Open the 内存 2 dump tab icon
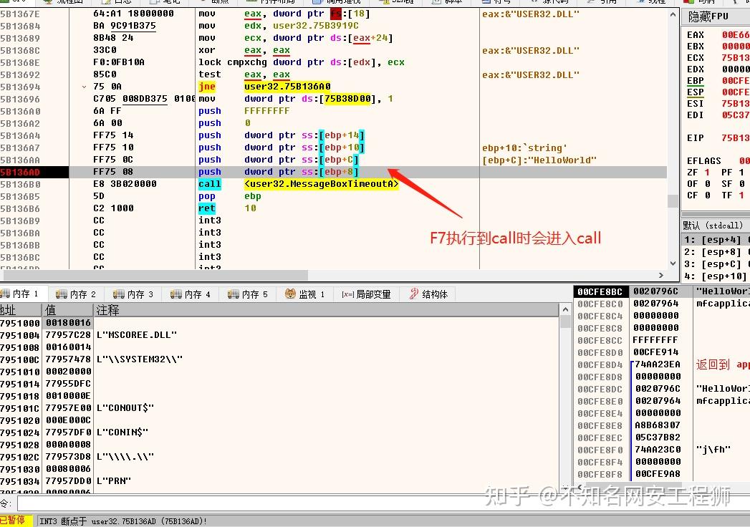 [61, 294]
